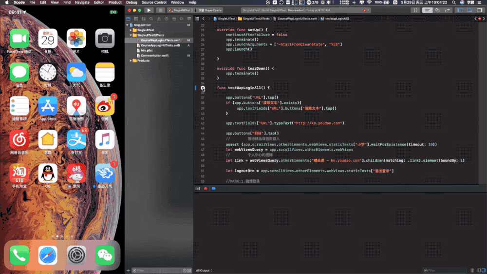Open the Apple menu

(6, 2)
